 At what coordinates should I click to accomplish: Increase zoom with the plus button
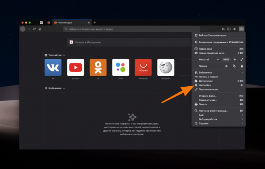[235, 59]
